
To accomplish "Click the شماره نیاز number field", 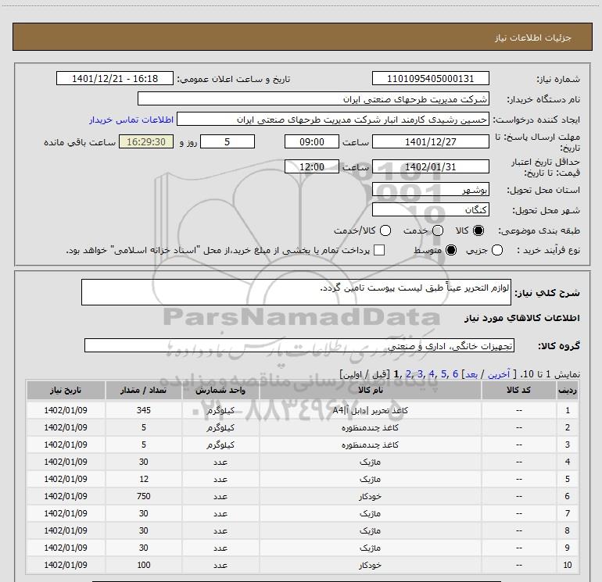I will point(430,78).
